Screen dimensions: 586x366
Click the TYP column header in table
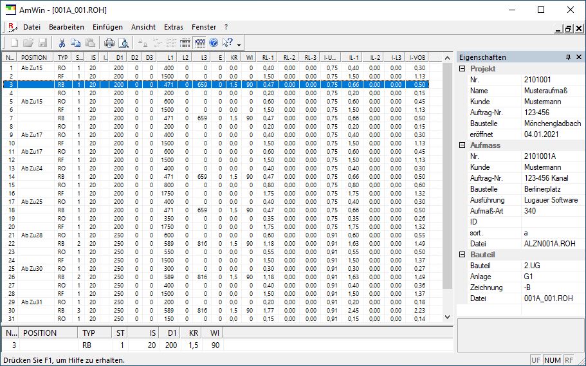pos(63,58)
